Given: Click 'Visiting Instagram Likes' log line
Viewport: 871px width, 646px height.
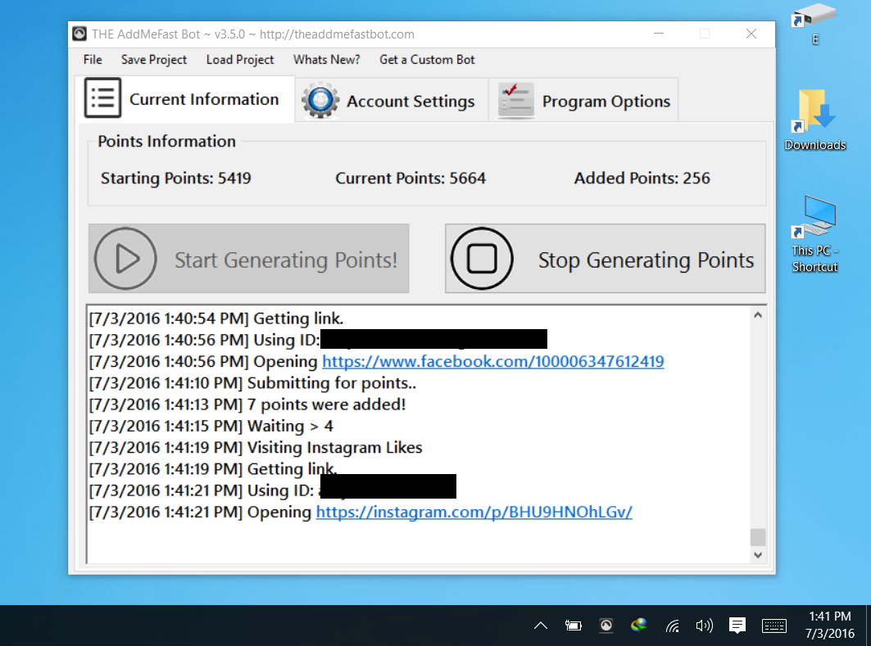Looking at the screenshot, I should coord(256,447).
